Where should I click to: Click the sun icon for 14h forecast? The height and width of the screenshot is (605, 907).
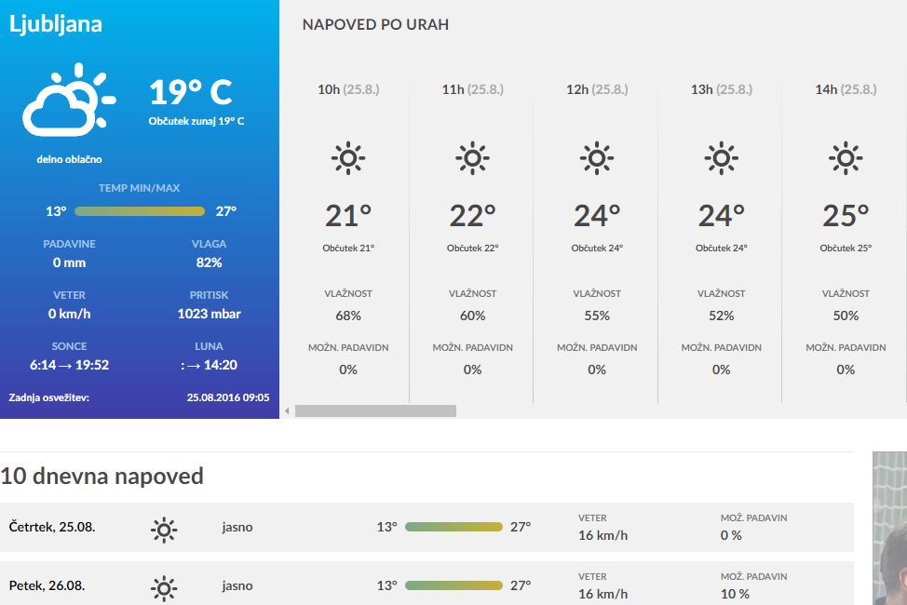tap(846, 158)
